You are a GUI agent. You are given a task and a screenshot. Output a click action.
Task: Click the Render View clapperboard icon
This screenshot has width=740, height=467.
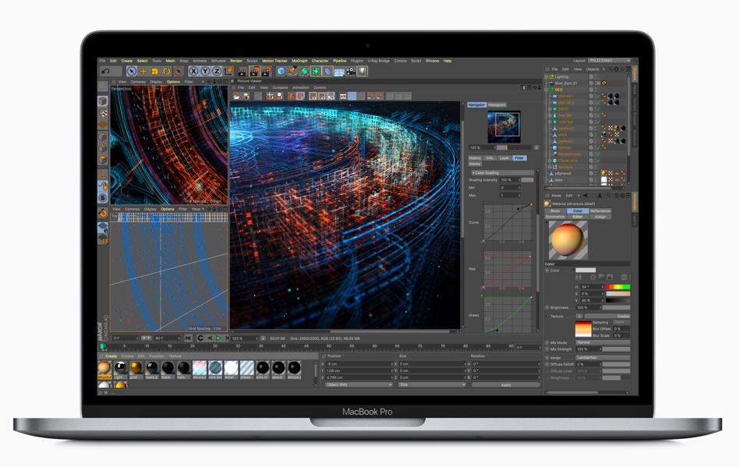point(243,71)
